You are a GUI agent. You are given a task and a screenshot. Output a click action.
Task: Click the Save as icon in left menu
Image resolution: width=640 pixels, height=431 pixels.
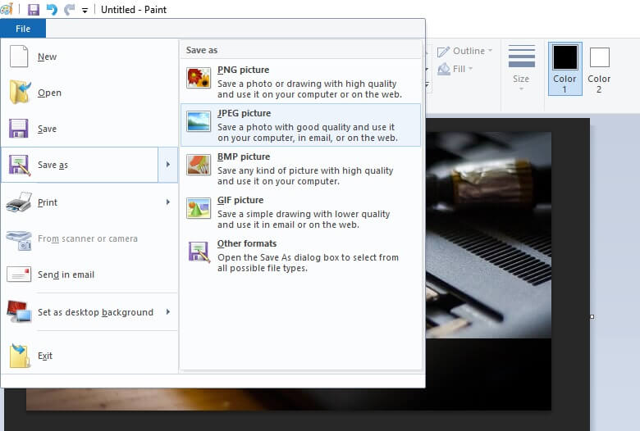pos(19,165)
